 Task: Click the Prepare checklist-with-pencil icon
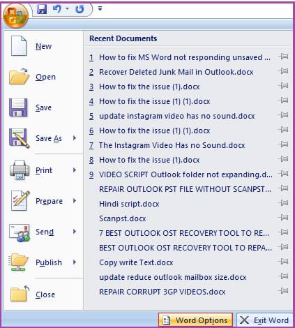(x=20, y=200)
